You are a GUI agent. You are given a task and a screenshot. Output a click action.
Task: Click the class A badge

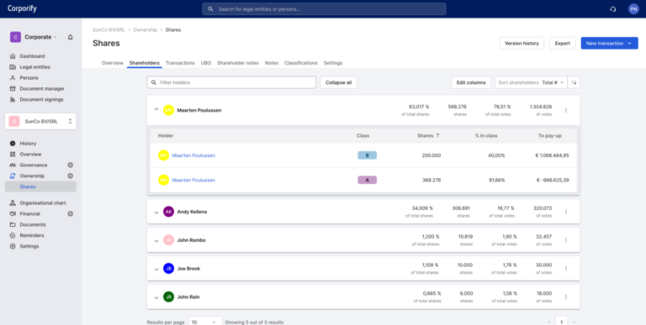click(x=367, y=181)
